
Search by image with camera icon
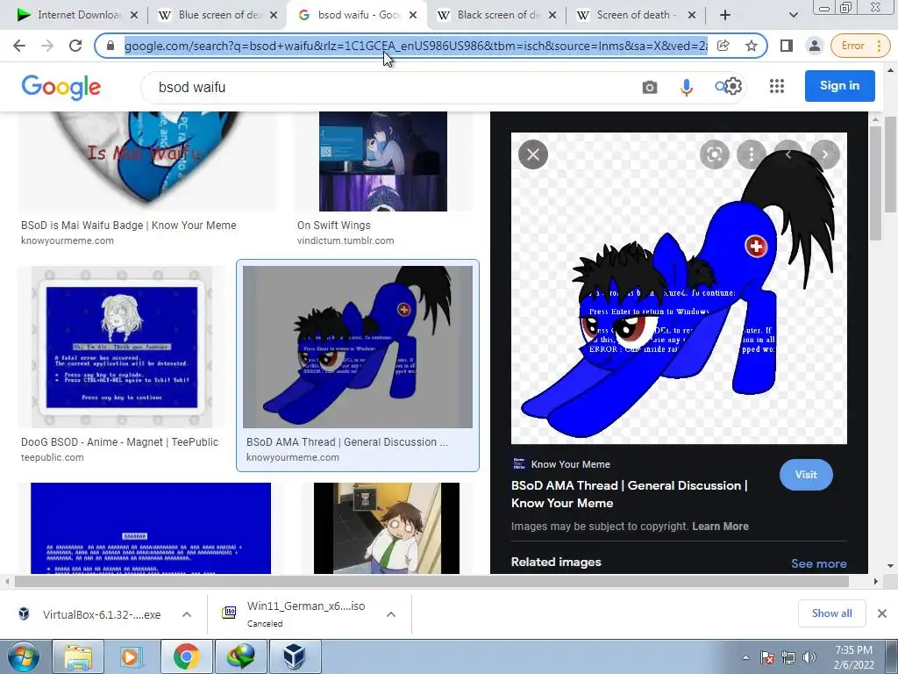pyautogui.click(x=650, y=87)
